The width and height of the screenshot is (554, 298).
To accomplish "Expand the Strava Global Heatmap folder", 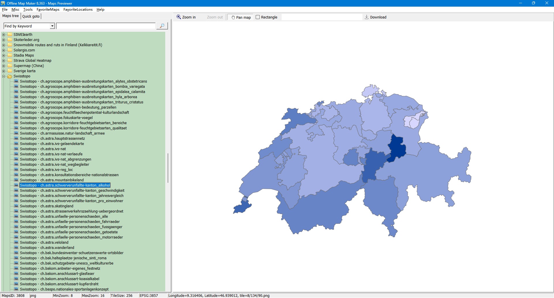I will (x=4, y=61).
